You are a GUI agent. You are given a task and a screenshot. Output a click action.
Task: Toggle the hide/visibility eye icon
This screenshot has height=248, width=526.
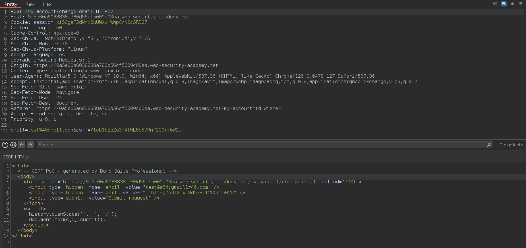click(x=495, y=4)
